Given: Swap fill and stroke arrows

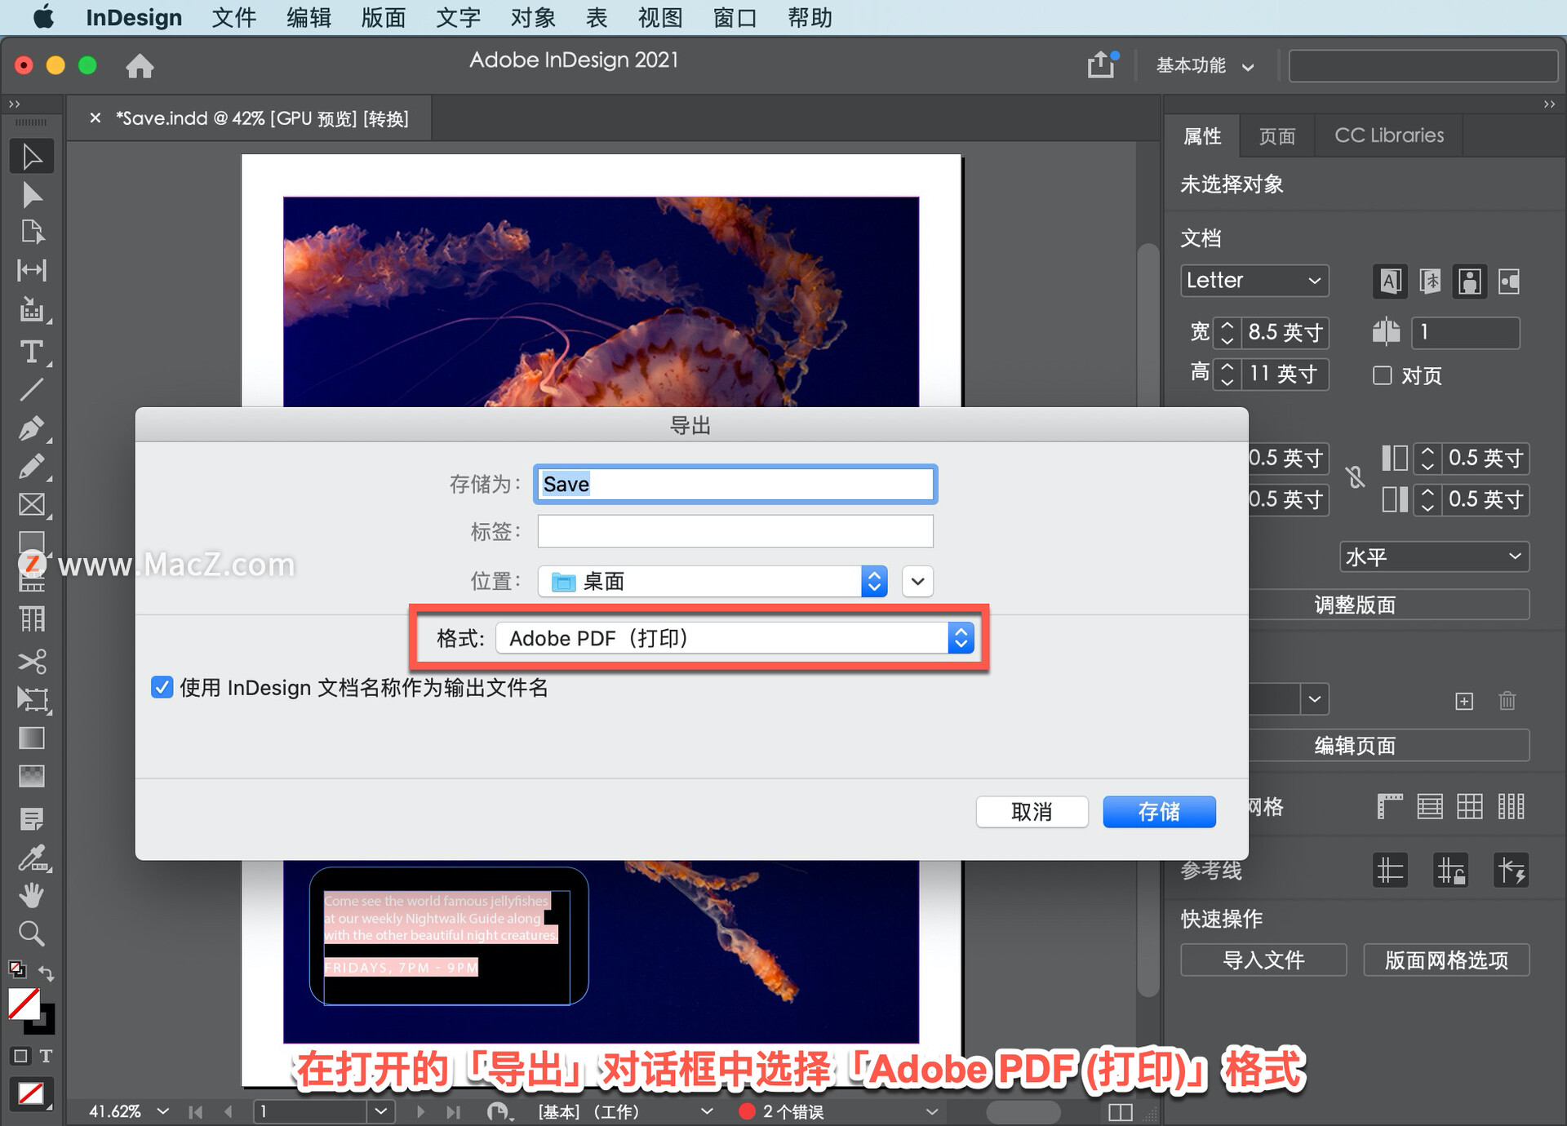Looking at the screenshot, I should (47, 973).
